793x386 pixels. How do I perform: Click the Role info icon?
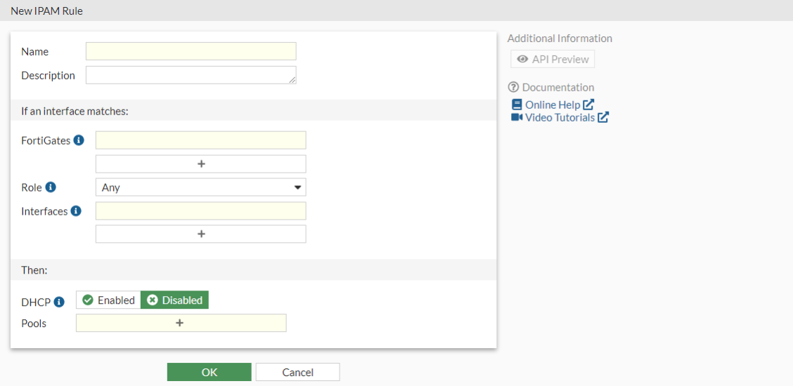(51, 187)
